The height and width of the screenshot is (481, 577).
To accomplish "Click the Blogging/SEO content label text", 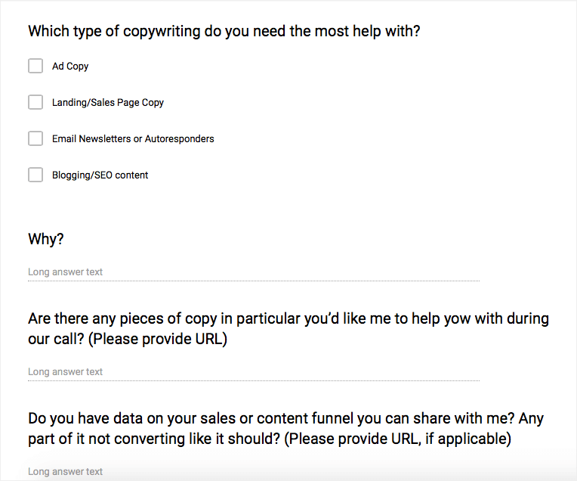I will 100,175.
